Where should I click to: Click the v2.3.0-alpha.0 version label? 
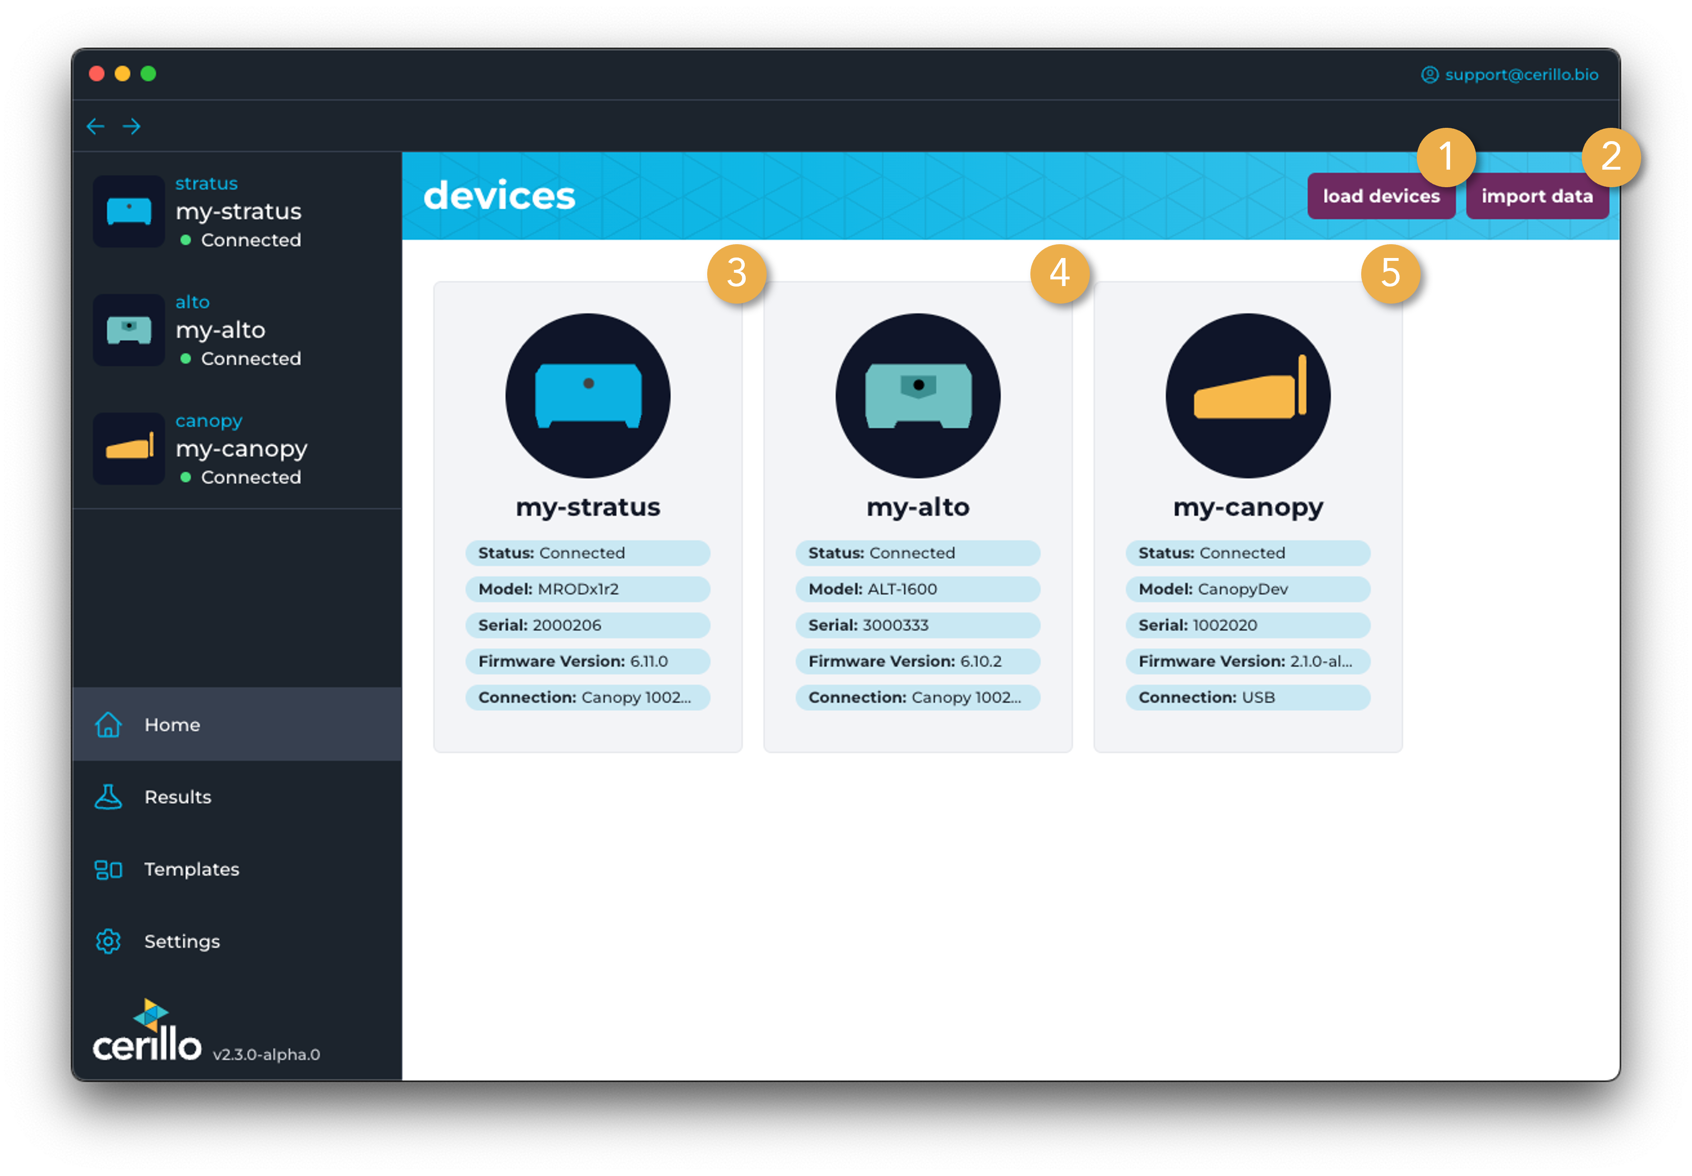click(x=267, y=1054)
